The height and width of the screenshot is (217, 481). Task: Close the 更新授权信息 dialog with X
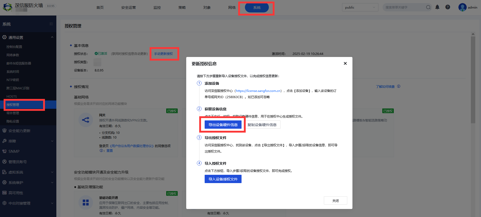(x=345, y=63)
